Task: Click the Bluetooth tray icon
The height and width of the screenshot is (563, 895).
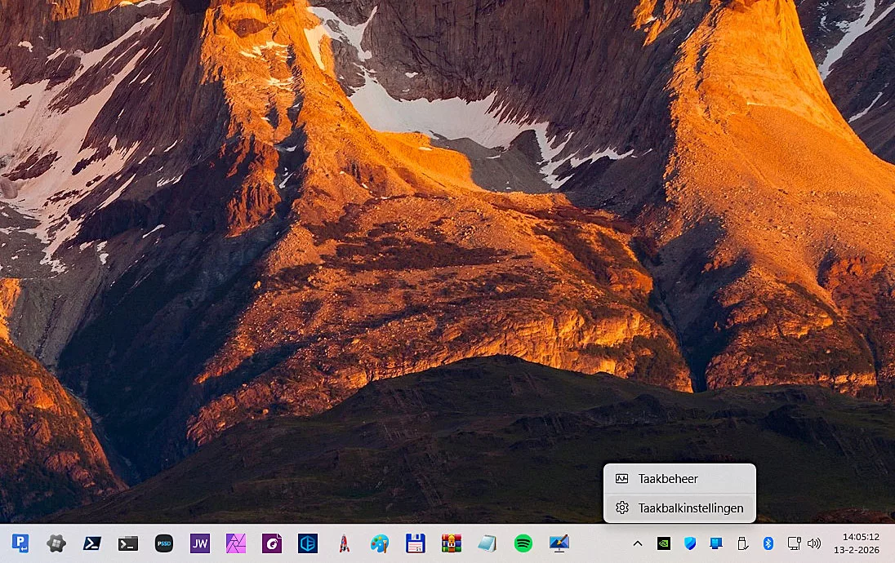Action: click(768, 543)
